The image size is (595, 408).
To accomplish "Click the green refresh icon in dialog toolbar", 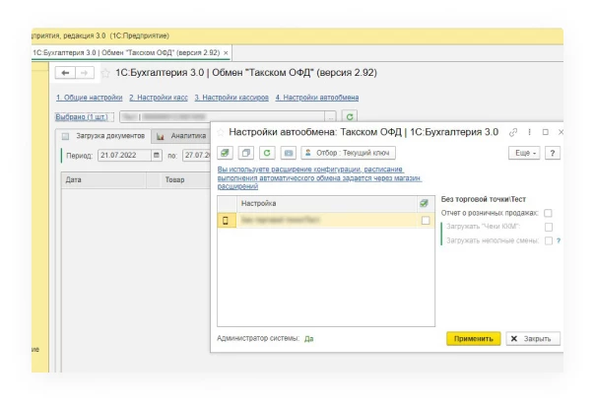I will (x=266, y=153).
